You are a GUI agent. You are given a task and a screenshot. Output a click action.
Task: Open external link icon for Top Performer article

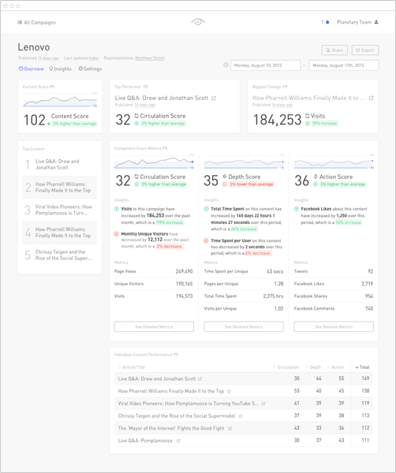[214, 98]
